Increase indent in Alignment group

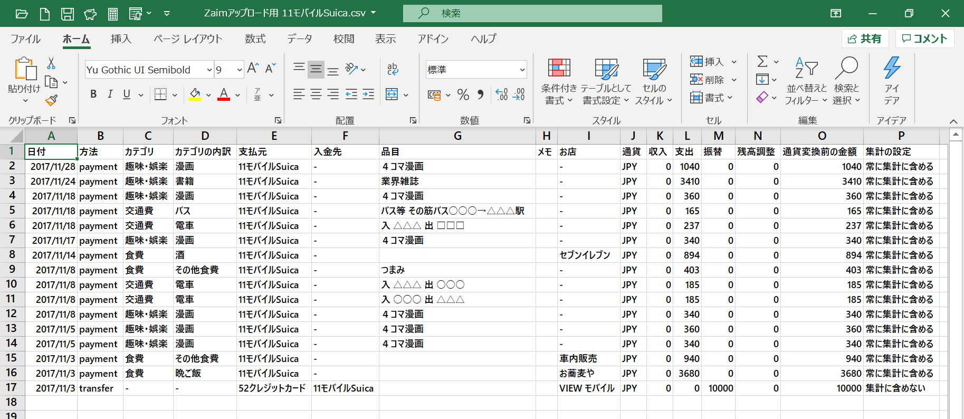pyautogui.click(x=368, y=94)
